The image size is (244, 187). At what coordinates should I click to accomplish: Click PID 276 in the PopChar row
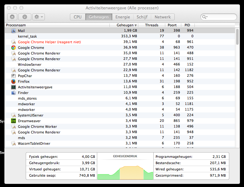pyautogui.click(x=190, y=75)
